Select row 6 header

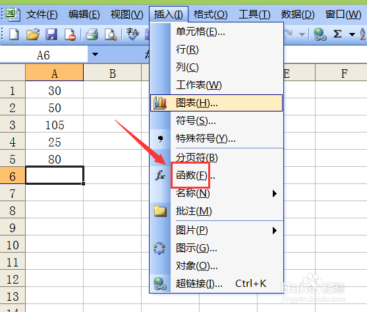click(13, 176)
